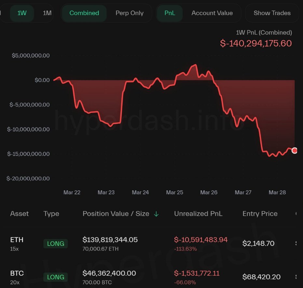
Task: Click the Unrealized PnL column header
Action: (198, 213)
